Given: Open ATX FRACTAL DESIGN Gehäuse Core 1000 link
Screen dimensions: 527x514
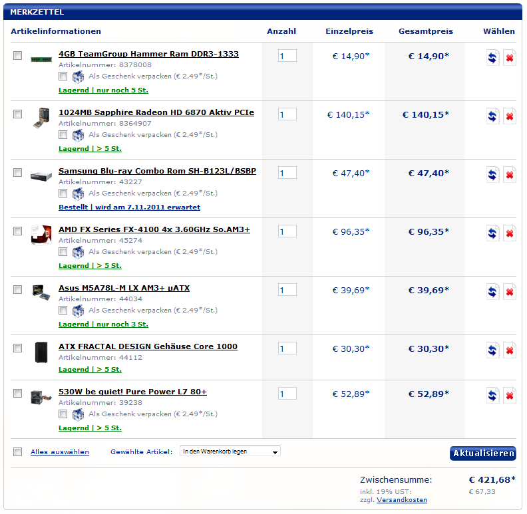Looking at the screenshot, I should 148,346.
